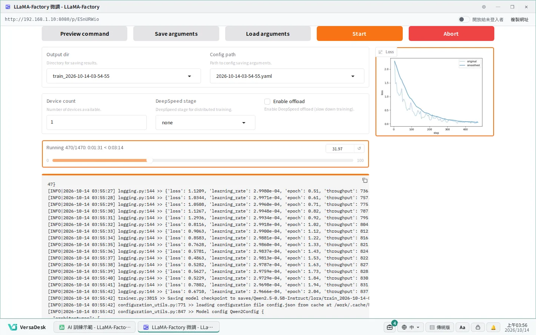The image size is (536, 335).
Task: Click the loss curve plot image
Action: (435, 96)
